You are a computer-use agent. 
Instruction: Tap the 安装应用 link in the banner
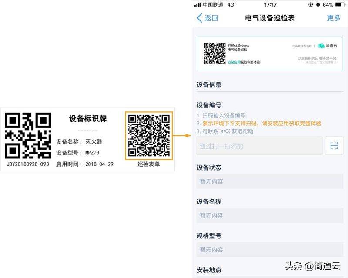point(233,62)
